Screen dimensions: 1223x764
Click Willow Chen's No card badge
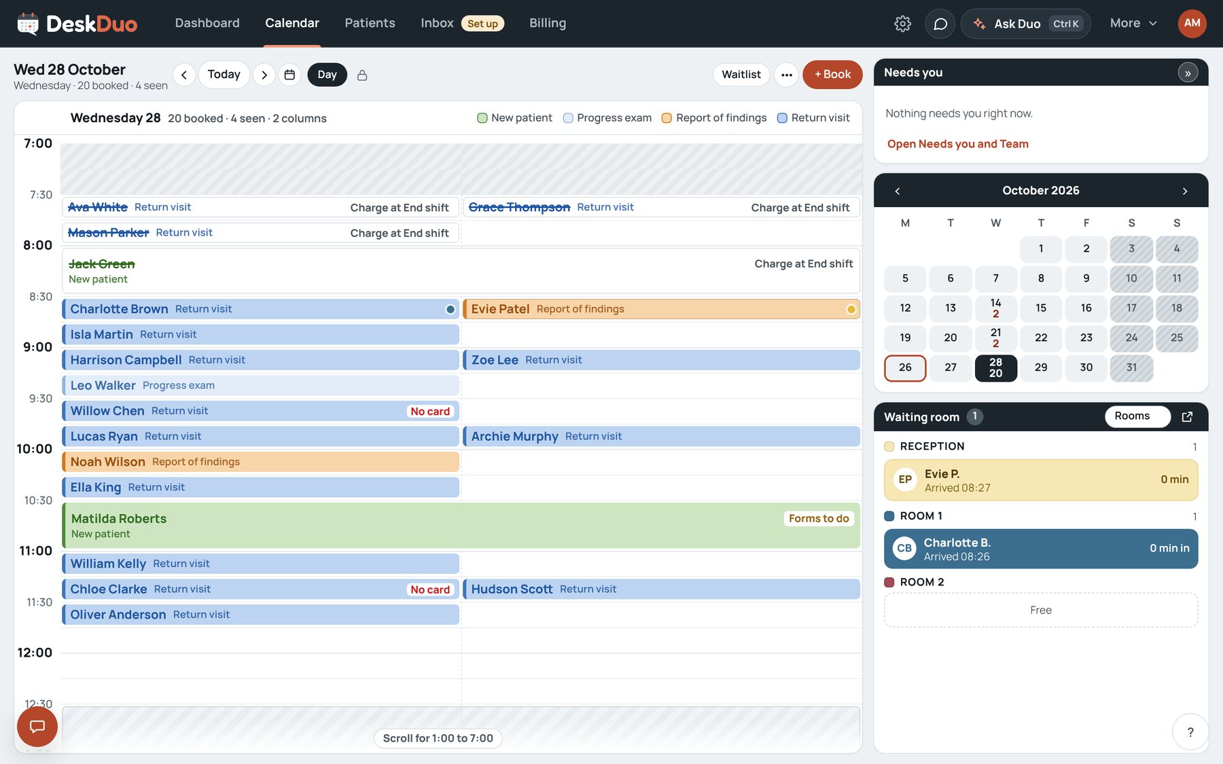430,412
